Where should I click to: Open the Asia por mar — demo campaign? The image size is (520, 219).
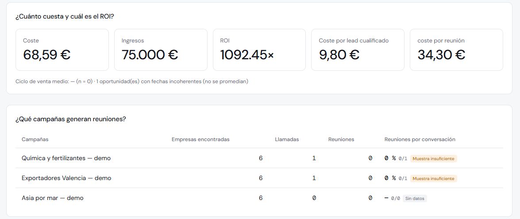(x=52, y=198)
